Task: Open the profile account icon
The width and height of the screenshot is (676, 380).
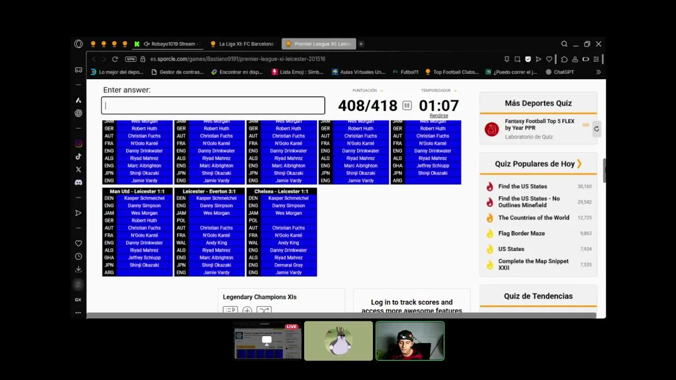Action: tap(575, 59)
